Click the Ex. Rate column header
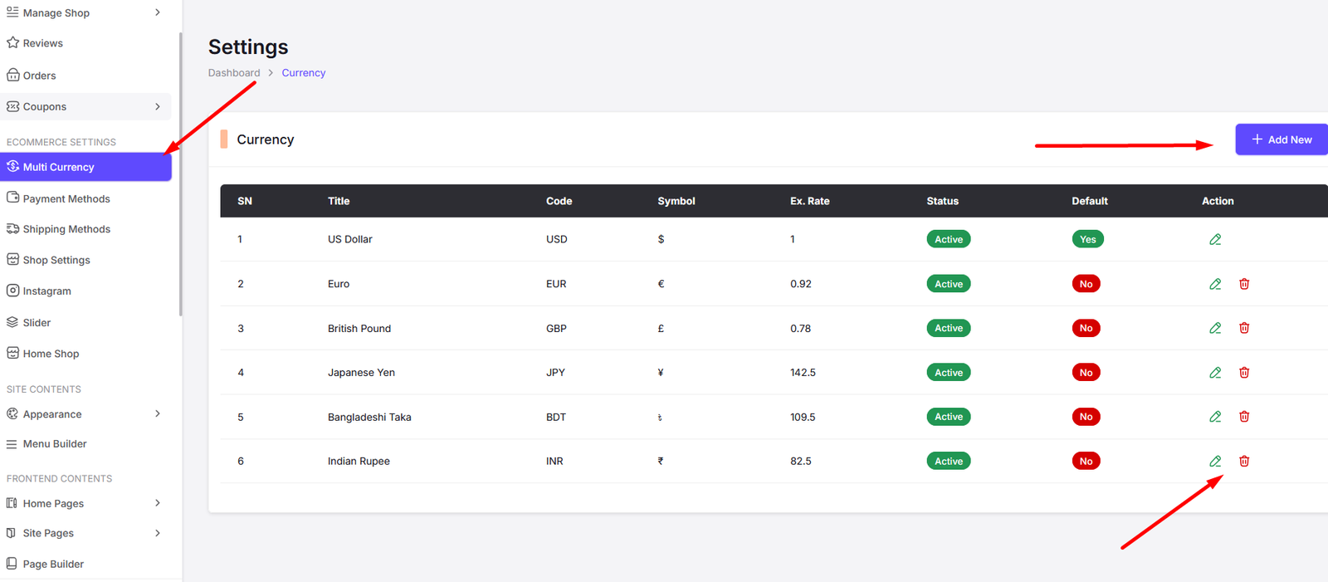Viewport: 1328px width, 582px height. point(809,201)
